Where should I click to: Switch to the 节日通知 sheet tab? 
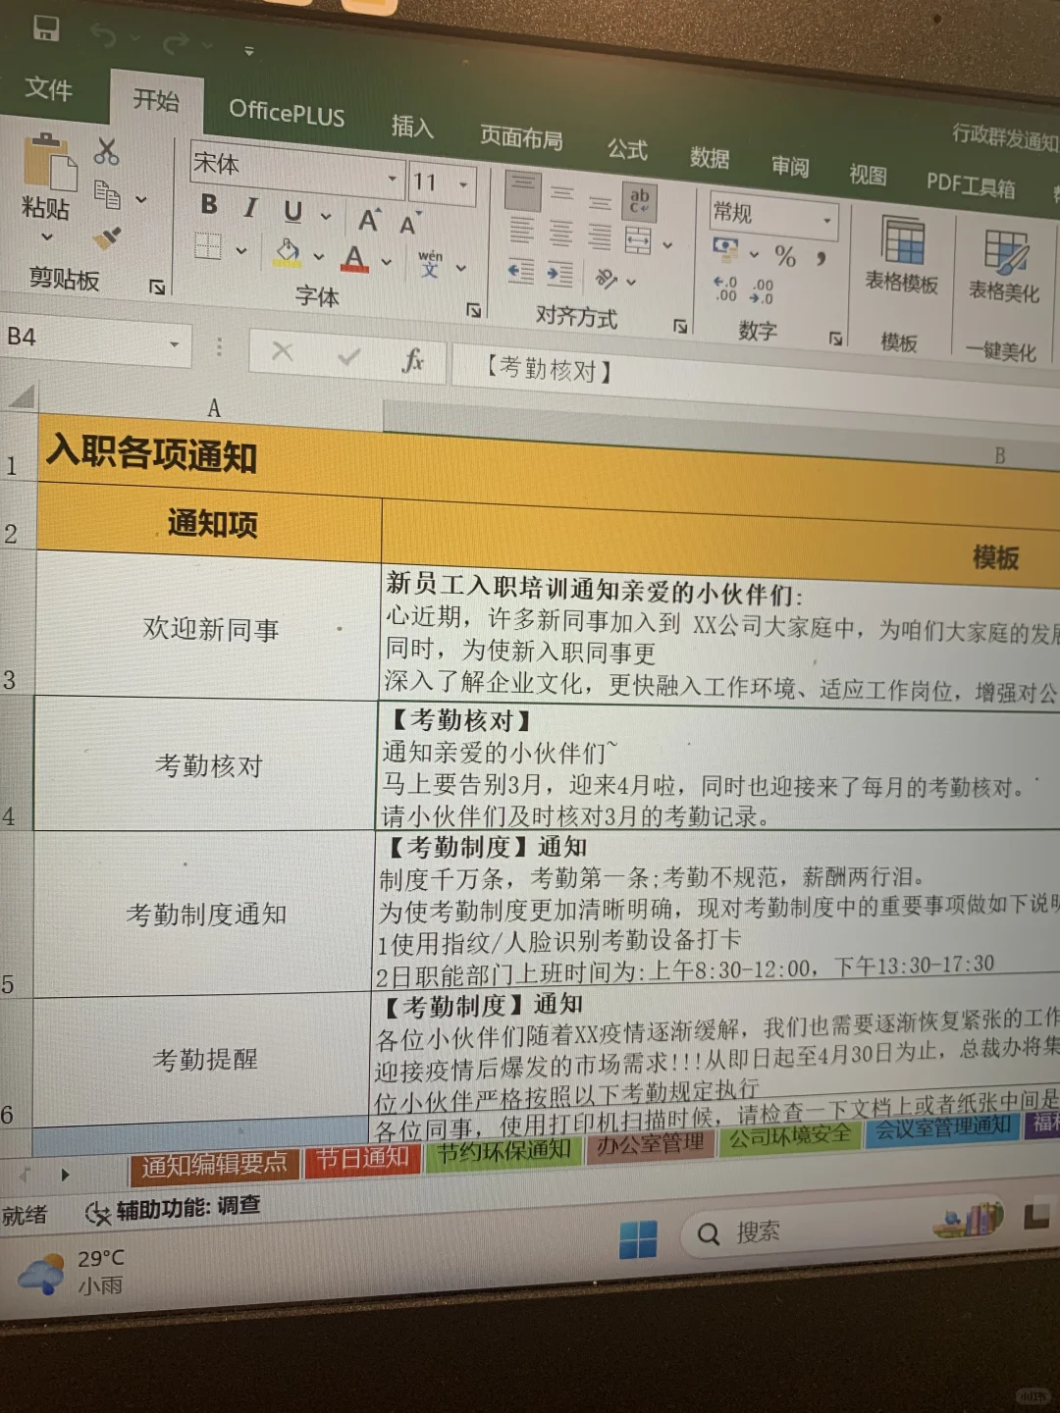tap(362, 1159)
